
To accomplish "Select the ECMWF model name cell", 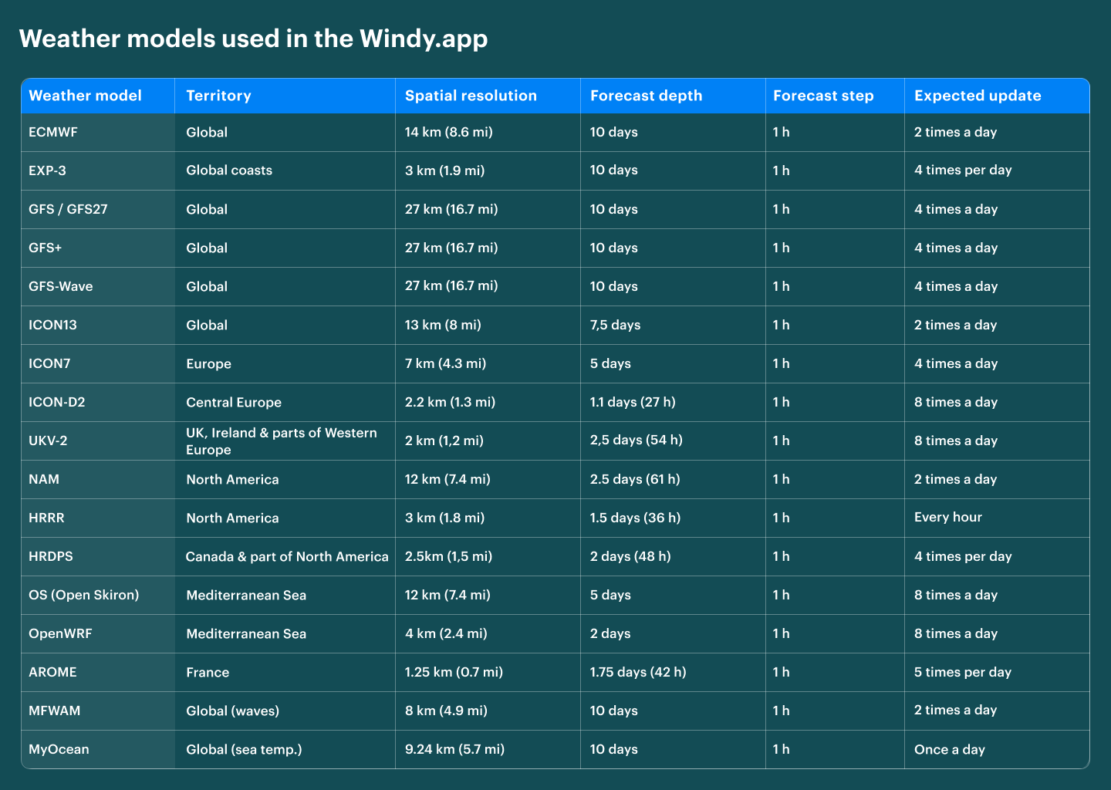I will (53, 132).
